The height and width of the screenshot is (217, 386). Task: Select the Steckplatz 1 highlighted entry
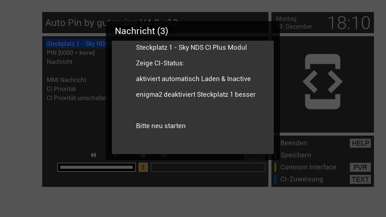pyautogui.click(x=79, y=44)
